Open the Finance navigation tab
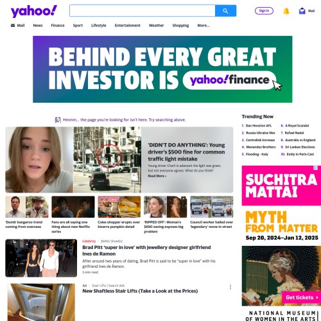The width and height of the screenshot is (321, 321). coord(58,26)
